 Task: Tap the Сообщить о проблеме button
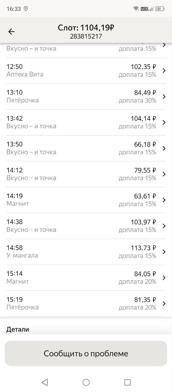[86, 353]
